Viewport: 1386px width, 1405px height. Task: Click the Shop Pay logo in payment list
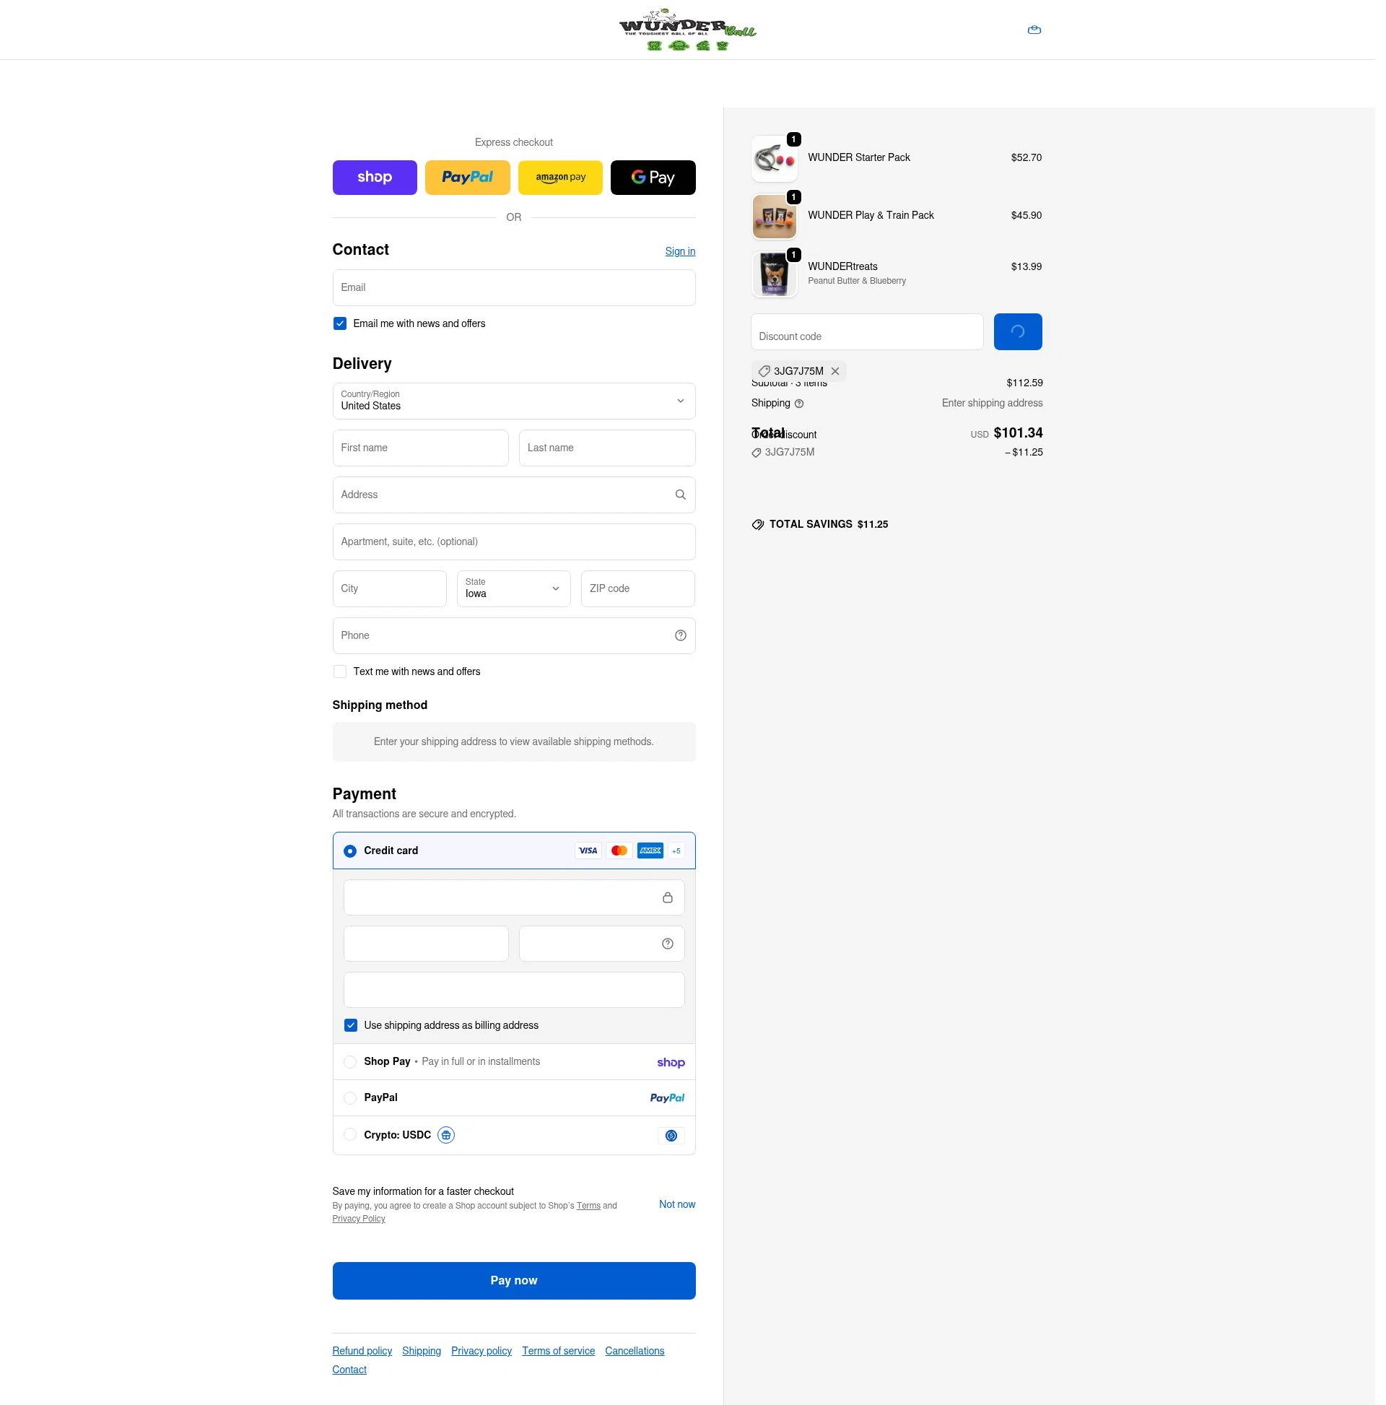[x=671, y=1063]
